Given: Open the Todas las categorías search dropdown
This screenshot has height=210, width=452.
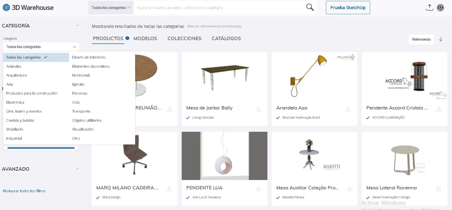Looking at the screenshot, I should 111,7.
